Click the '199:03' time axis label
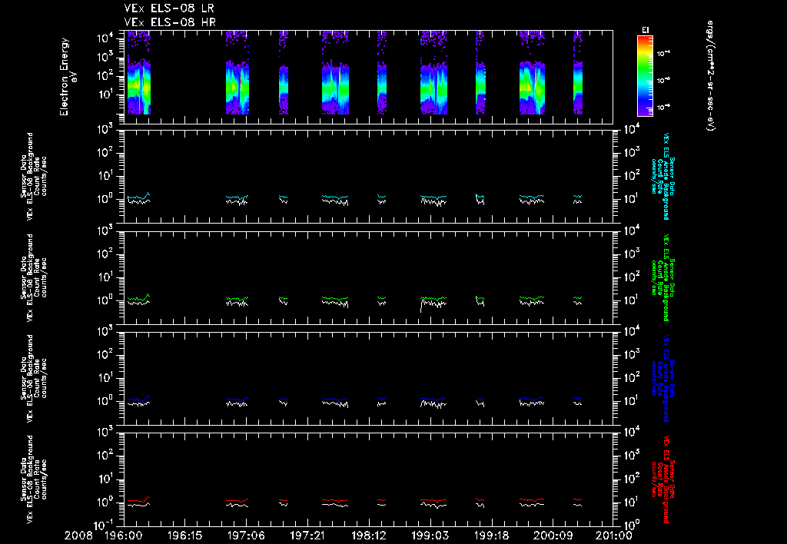The height and width of the screenshot is (544, 787). point(430,536)
